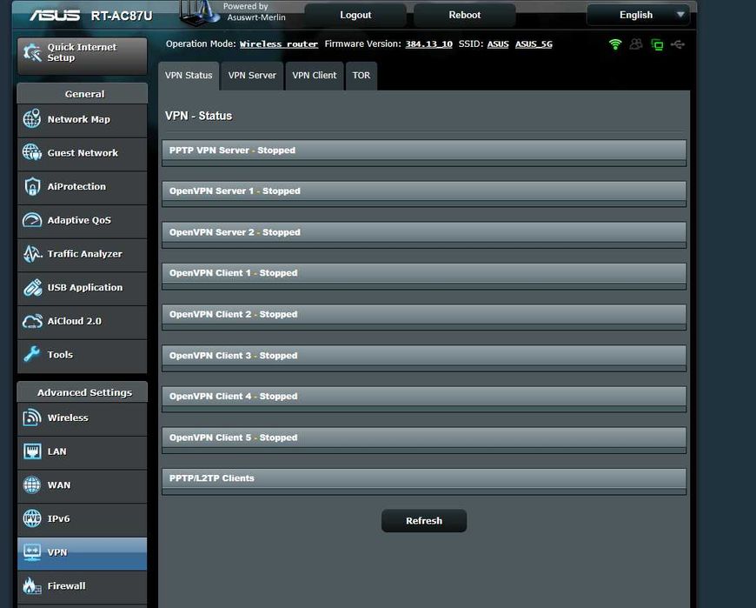
Task: Check the green Wi-Fi status icon
Action: point(614,44)
